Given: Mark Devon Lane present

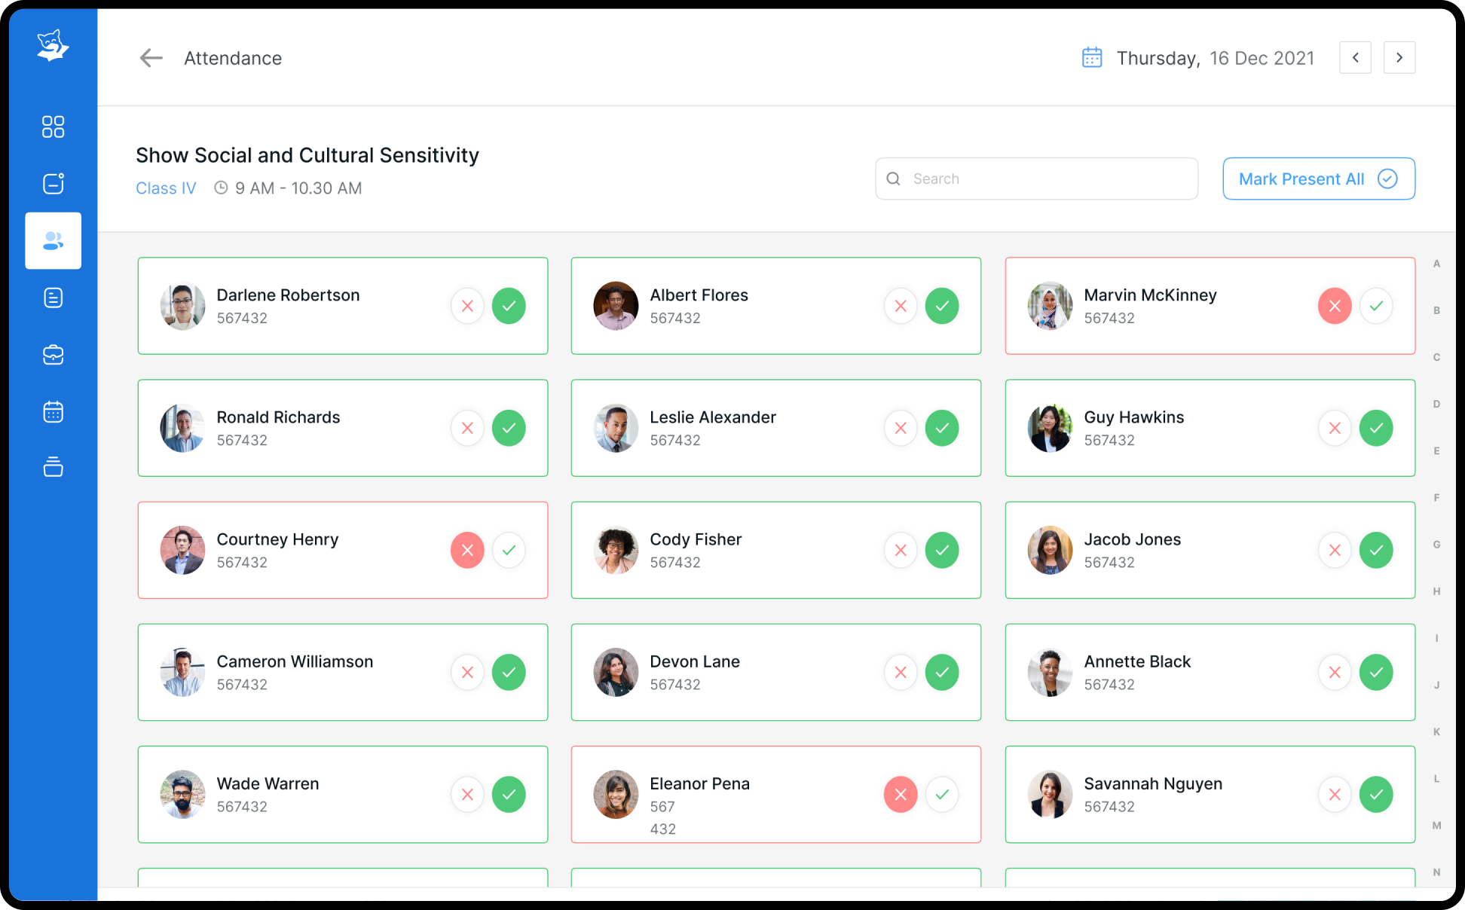Looking at the screenshot, I should pyautogui.click(x=942, y=672).
